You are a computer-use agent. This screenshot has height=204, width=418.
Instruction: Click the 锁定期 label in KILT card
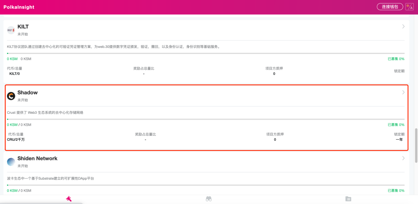(x=399, y=71)
